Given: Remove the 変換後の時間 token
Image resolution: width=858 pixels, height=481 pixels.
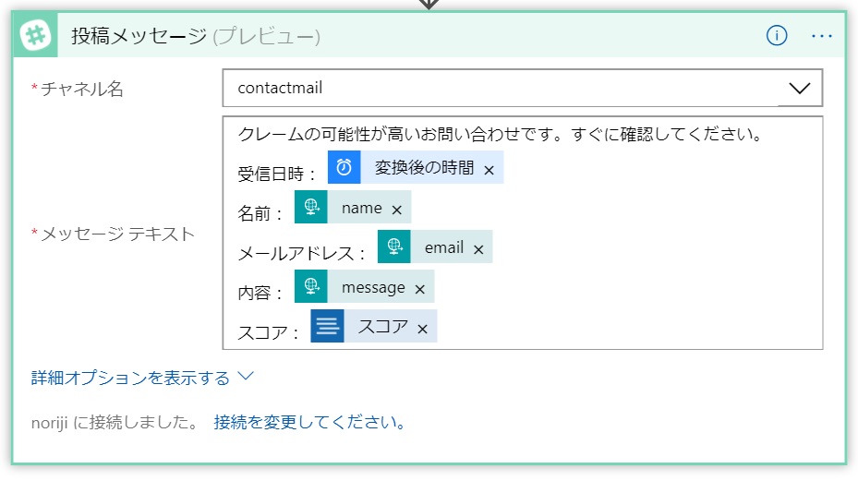Looking at the screenshot, I should pyautogui.click(x=489, y=170).
